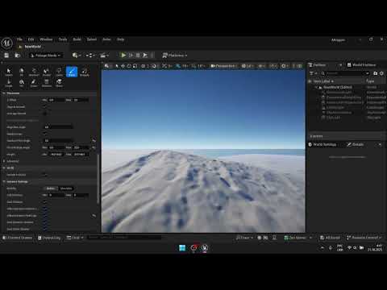The image size is (387, 290).
Task: Collapse the NewWorld (Editor) tree node
Action: point(316,87)
